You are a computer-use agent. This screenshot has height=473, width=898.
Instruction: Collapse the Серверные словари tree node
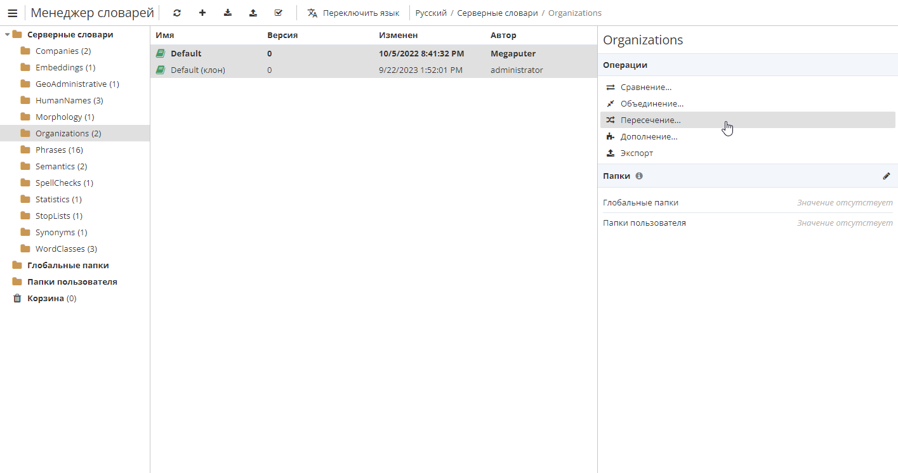[7, 34]
